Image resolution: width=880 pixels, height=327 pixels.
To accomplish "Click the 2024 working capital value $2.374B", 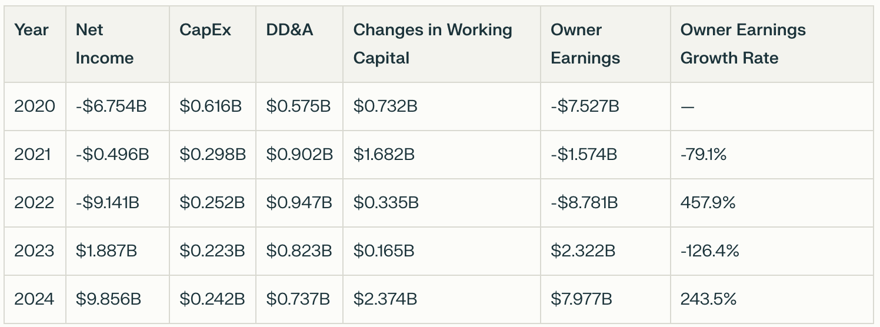I will point(385,299).
